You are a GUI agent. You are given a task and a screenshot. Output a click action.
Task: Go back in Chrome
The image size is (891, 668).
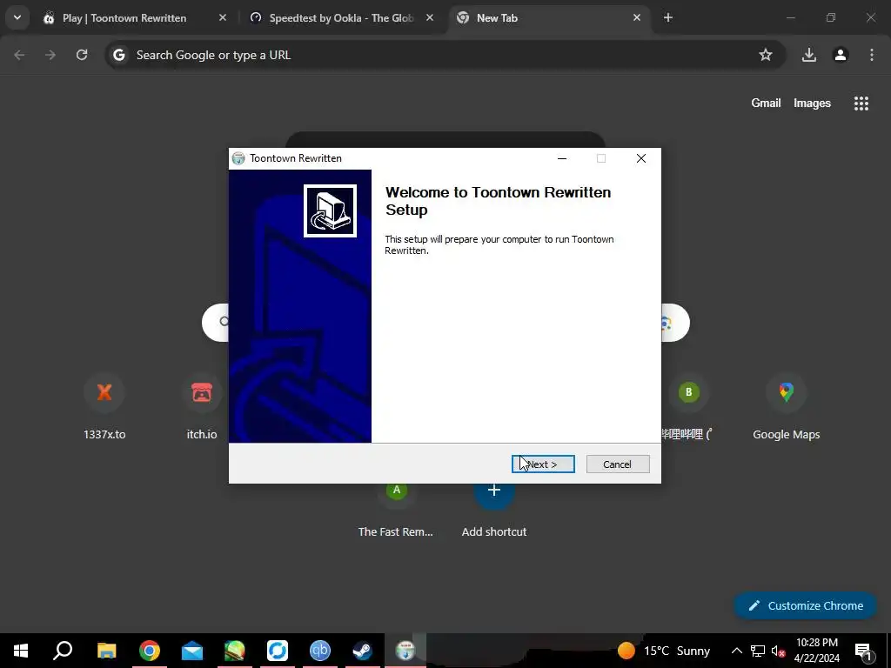point(19,55)
